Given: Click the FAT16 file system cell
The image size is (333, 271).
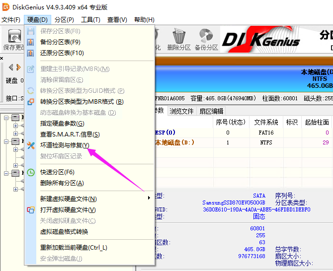Looking at the screenshot, I should [x=266, y=133].
